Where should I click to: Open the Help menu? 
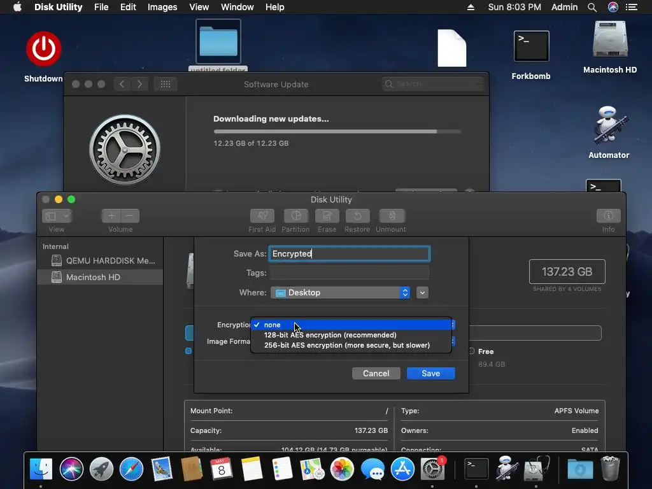pos(275,7)
